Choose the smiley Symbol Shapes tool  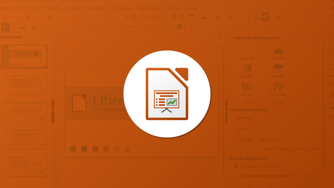coord(123,27)
